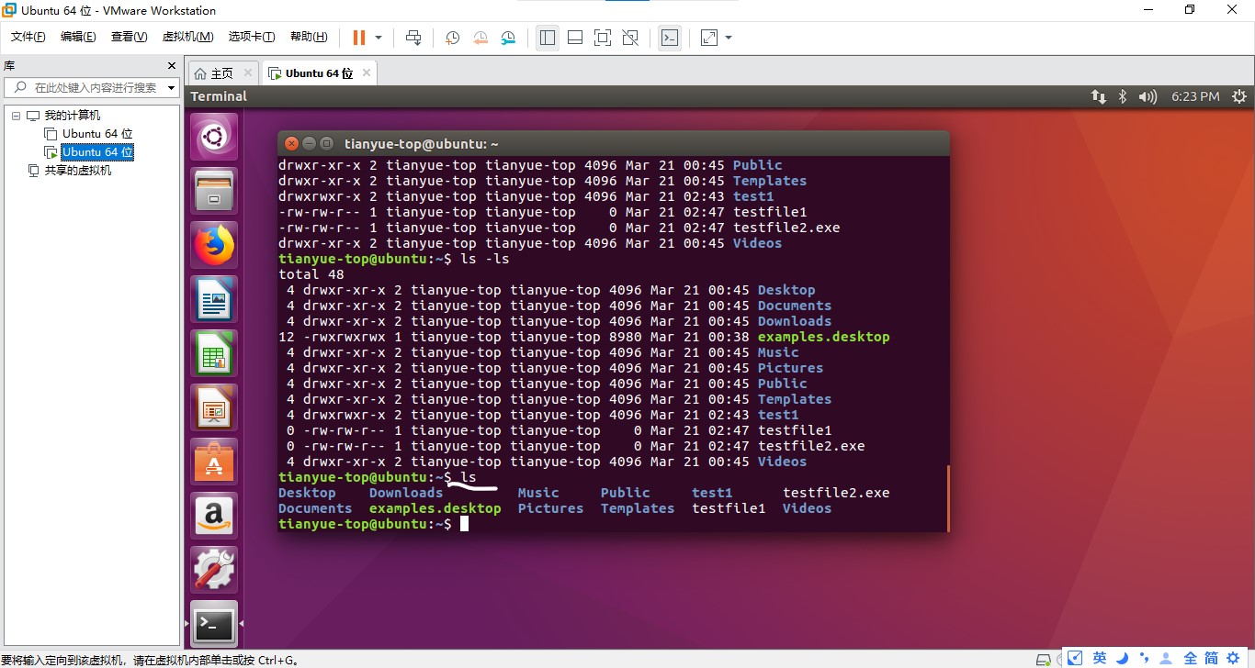Click the IME user account icon
Image resolution: width=1255 pixels, height=668 pixels.
click(1167, 658)
